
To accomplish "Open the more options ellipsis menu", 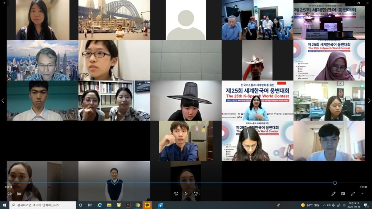I will pyautogui.click(x=362, y=194).
